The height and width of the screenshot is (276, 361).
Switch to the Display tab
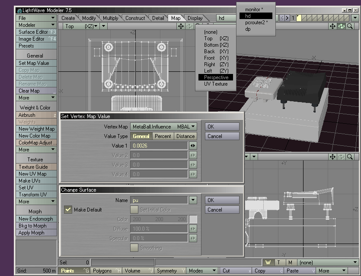point(195,18)
